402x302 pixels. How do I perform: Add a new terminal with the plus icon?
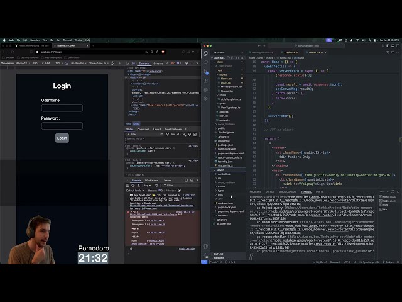pyautogui.click(x=381, y=191)
